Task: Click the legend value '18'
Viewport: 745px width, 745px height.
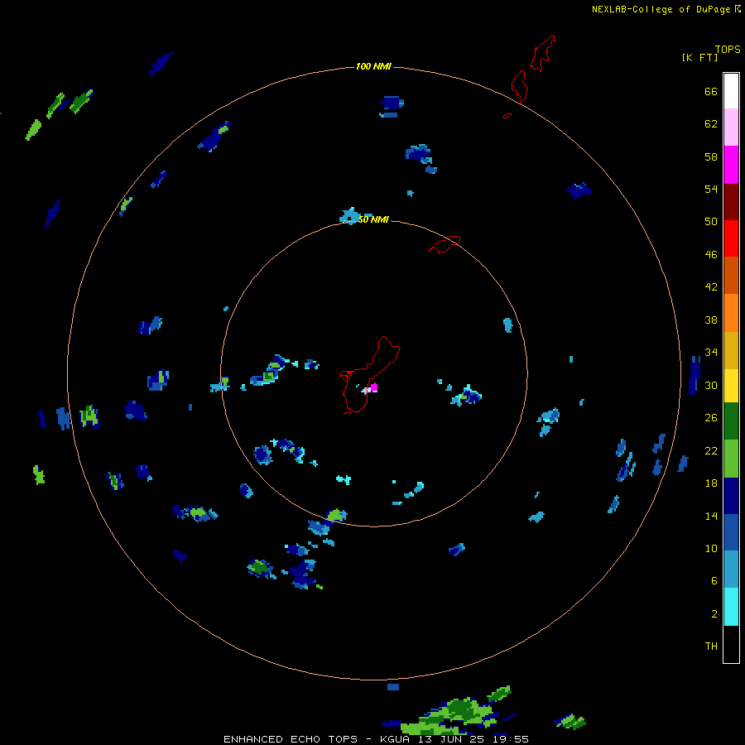Action: [x=711, y=483]
